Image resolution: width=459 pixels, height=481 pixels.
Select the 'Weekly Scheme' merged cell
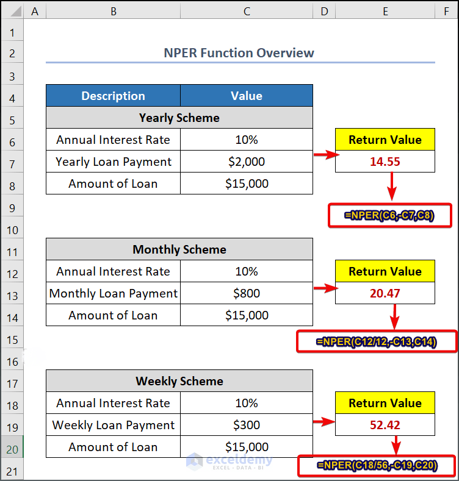pos(179,380)
